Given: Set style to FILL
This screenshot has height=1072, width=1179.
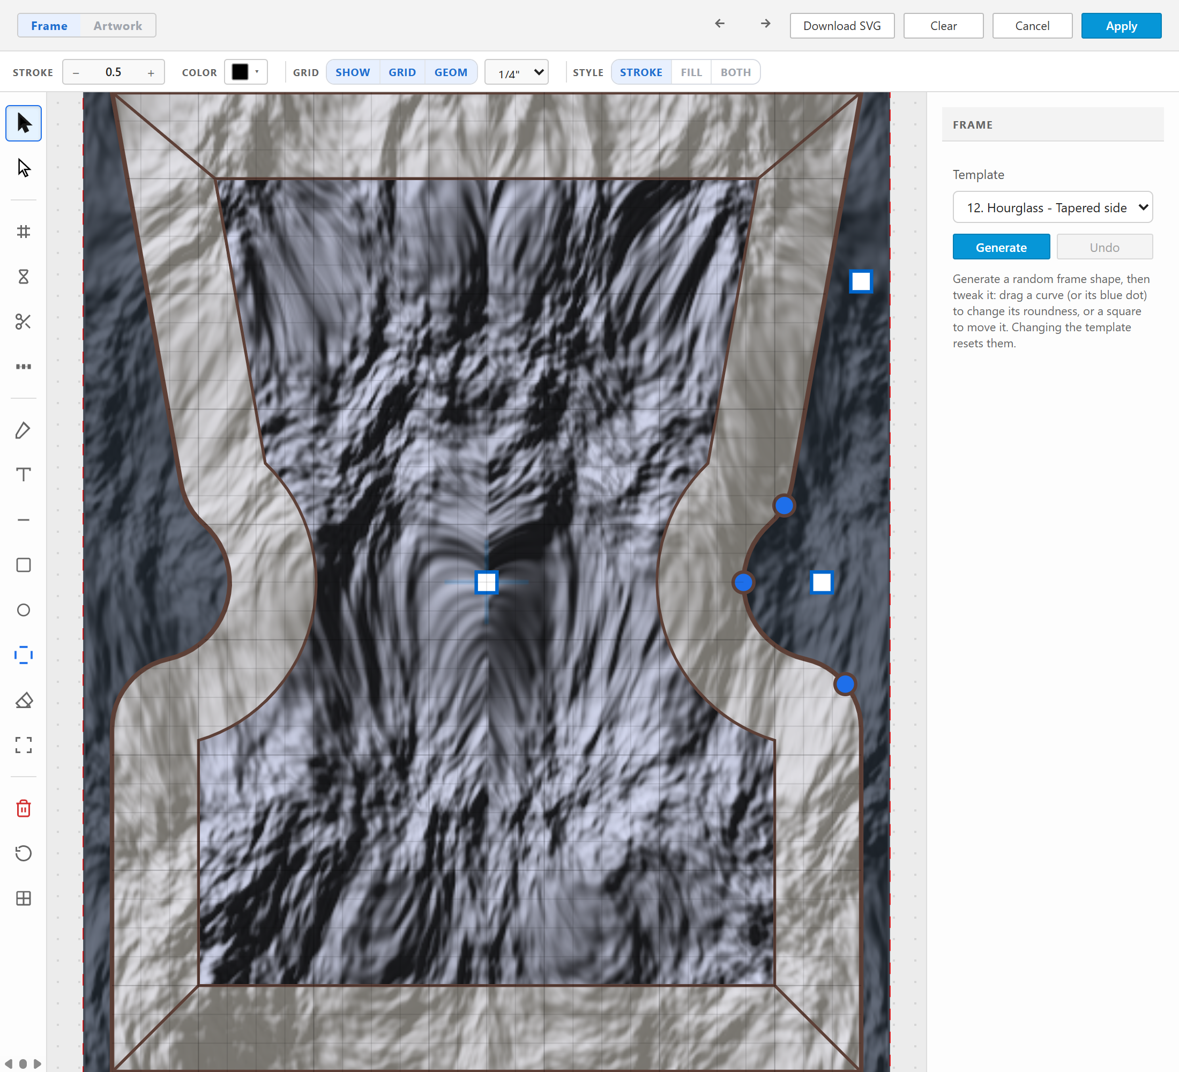Looking at the screenshot, I should tap(691, 72).
